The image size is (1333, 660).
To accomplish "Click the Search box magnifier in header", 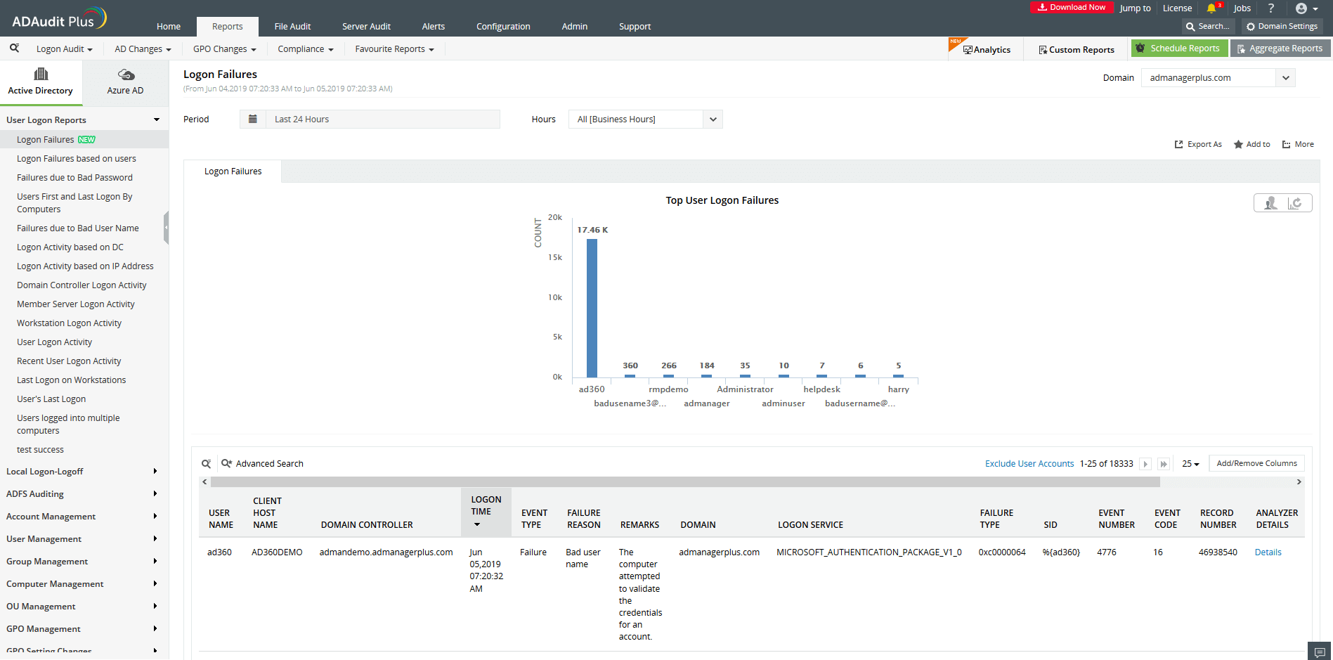I will coord(1190,27).
